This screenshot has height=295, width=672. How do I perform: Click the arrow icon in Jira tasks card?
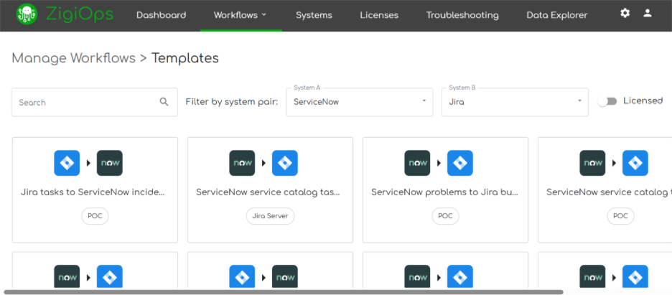pos(88,163)
